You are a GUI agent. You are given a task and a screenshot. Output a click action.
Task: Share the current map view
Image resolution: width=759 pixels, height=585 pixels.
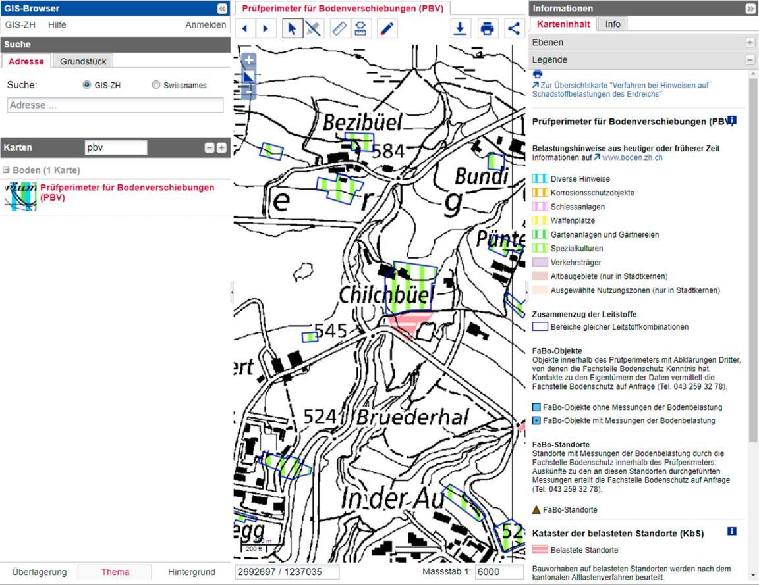(x=513, y=29)
